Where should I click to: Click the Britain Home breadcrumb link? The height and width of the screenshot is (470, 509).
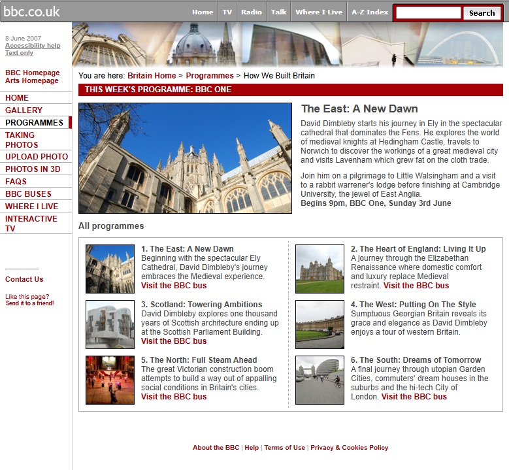[x=152, y=76]
